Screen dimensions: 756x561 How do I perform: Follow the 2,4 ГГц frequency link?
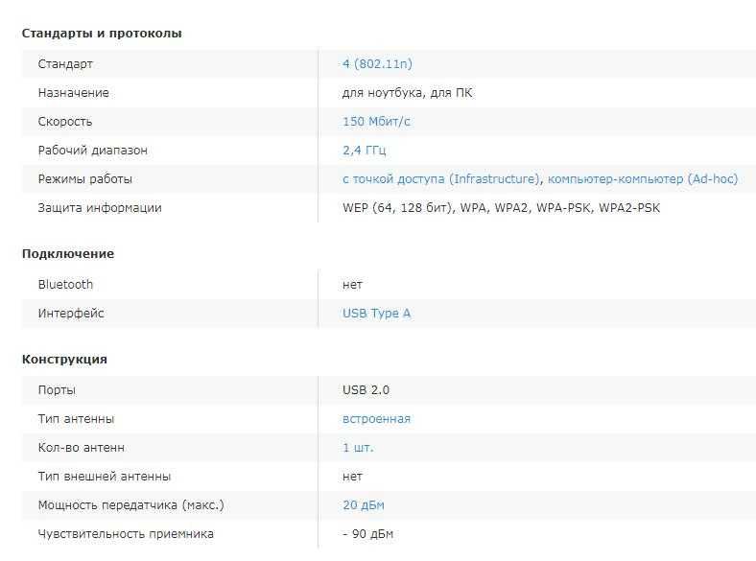[x=365, y=151]
